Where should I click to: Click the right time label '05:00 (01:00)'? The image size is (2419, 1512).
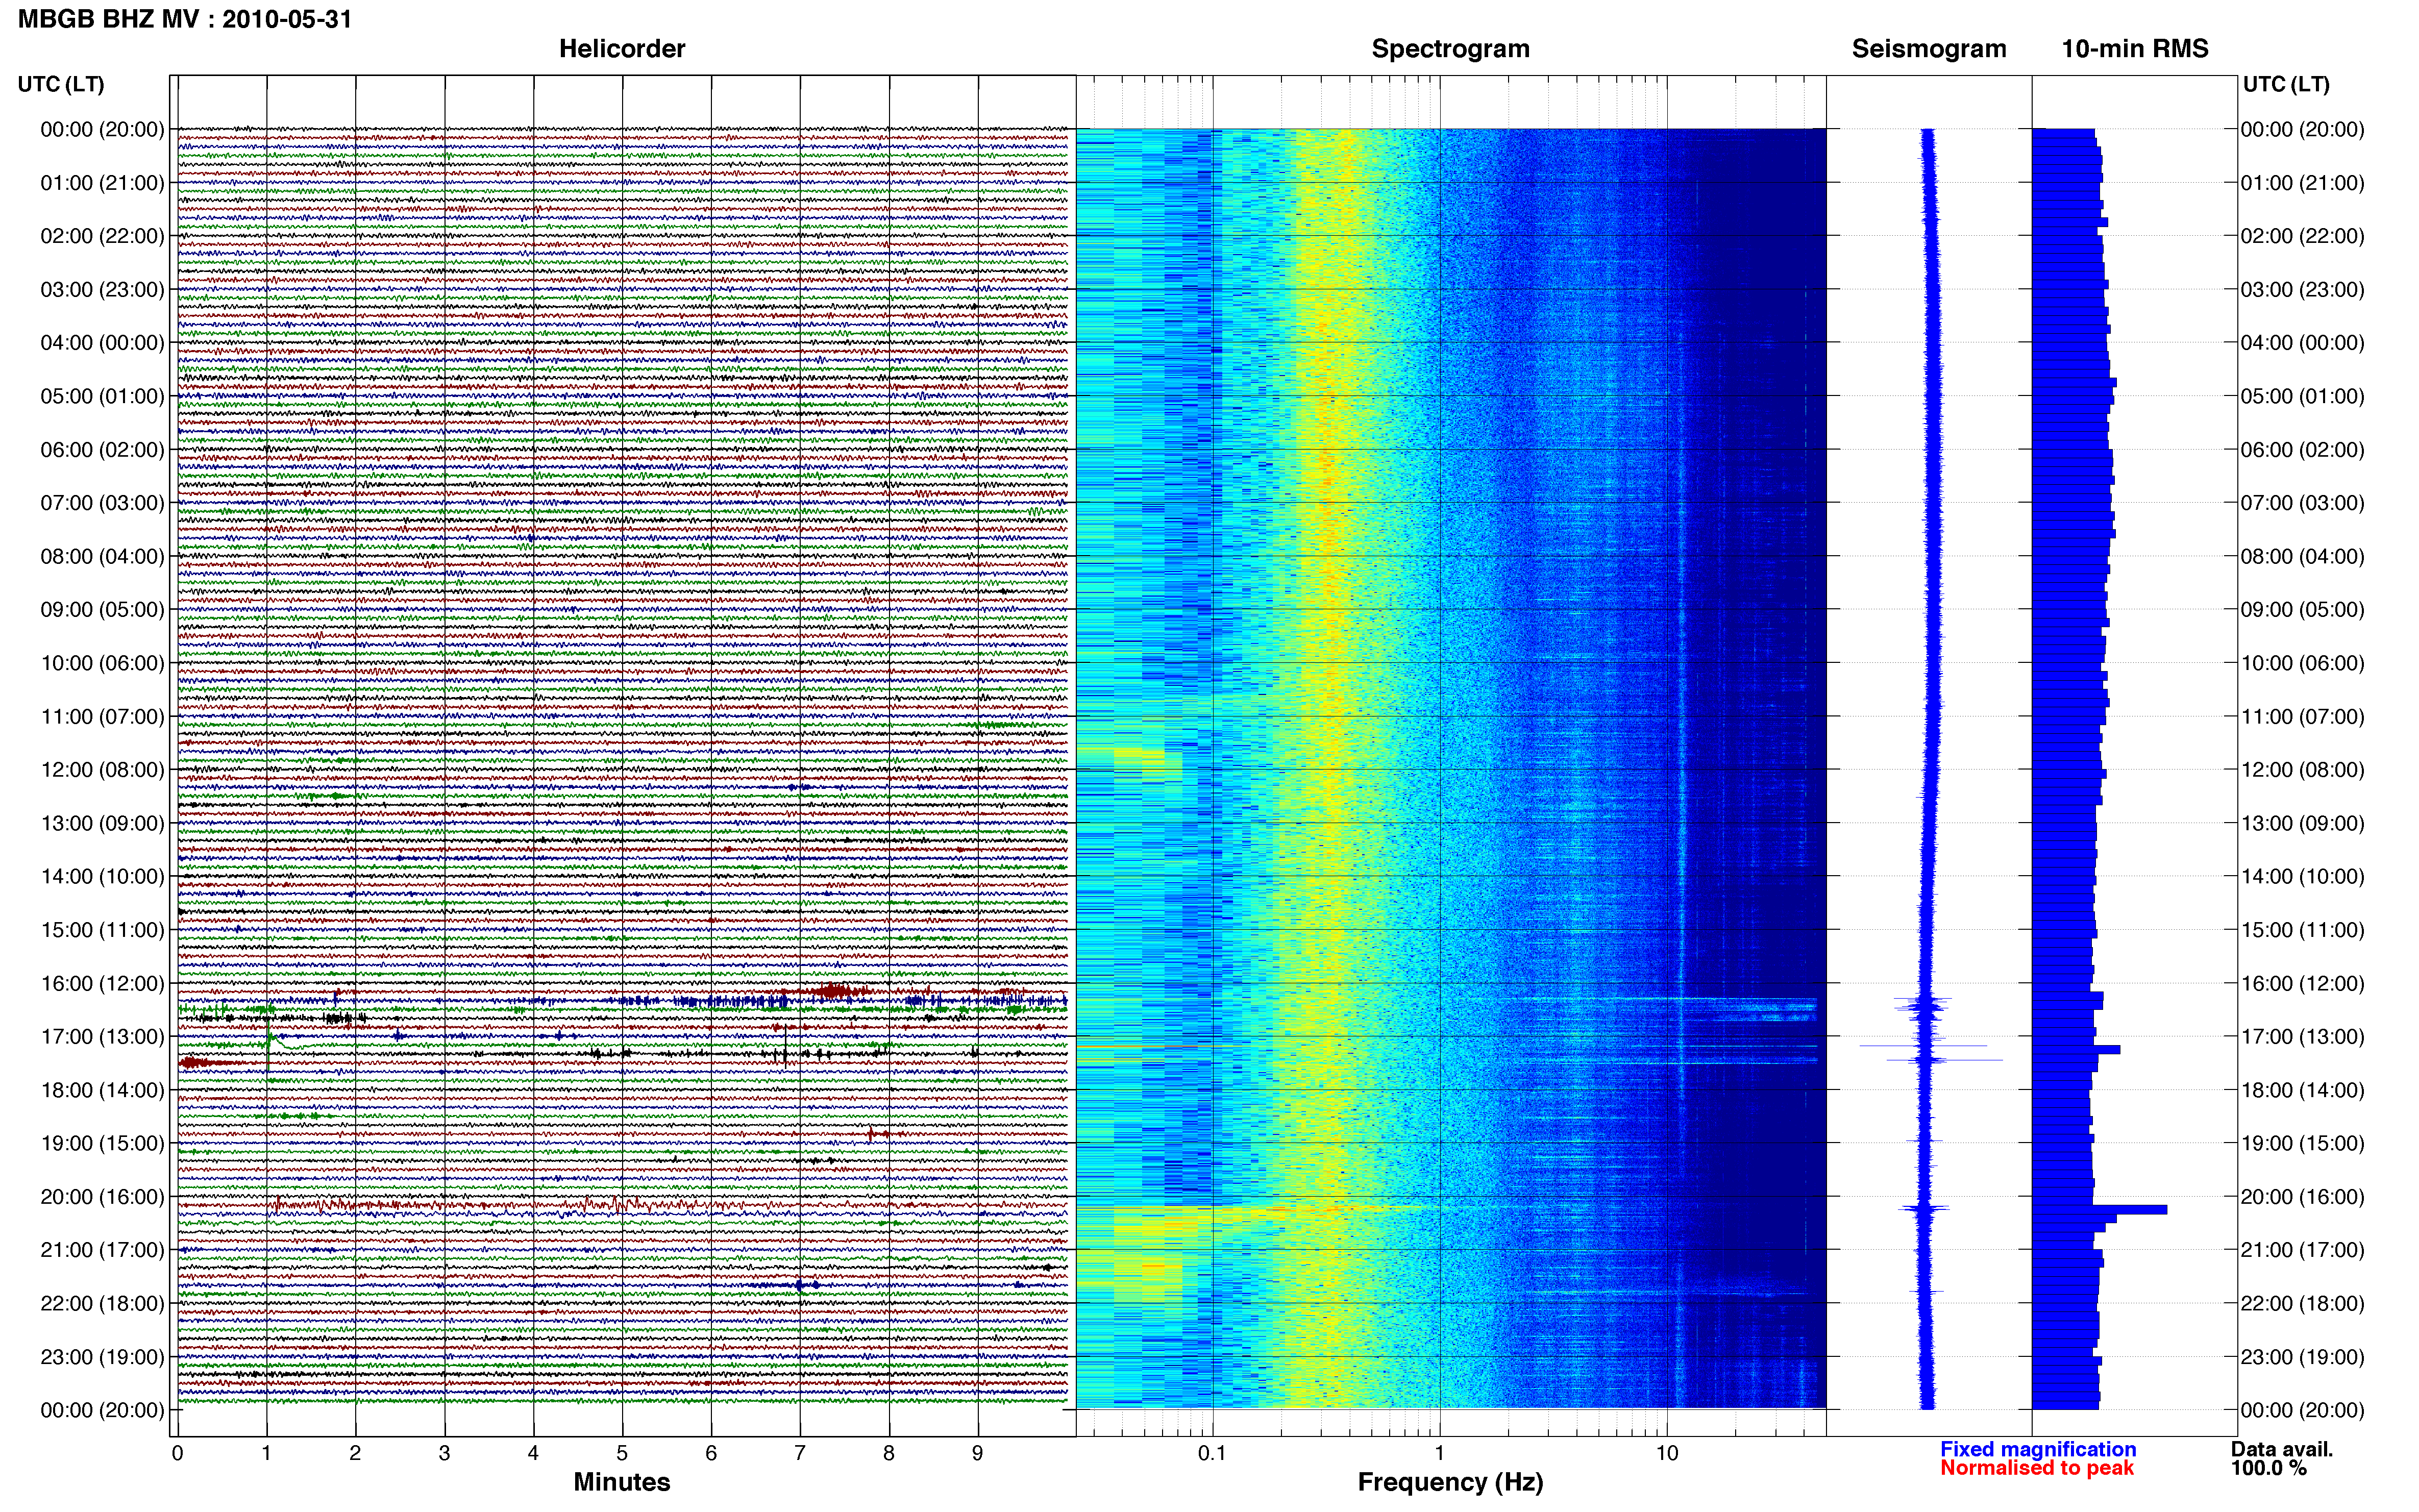coord(2302,396)
